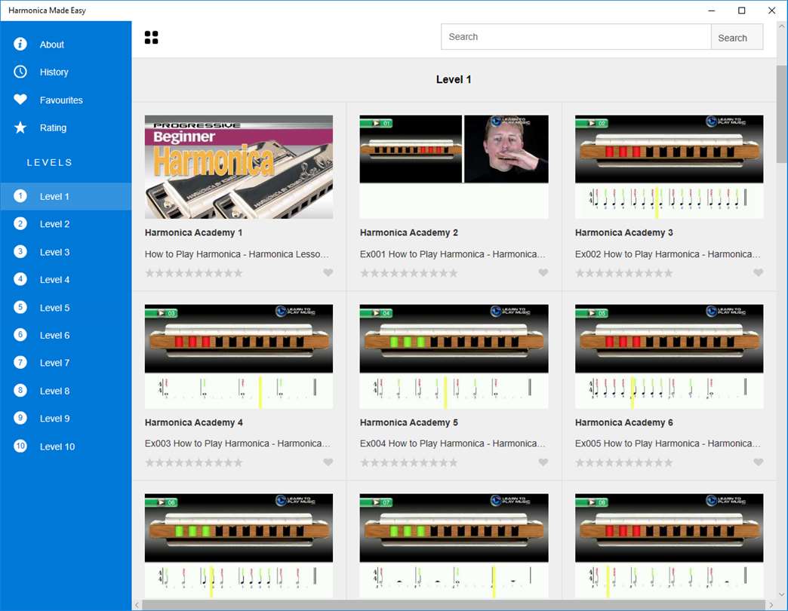Click the Level 1 number badge
The image size is (788, 611).
coord(20,196)
